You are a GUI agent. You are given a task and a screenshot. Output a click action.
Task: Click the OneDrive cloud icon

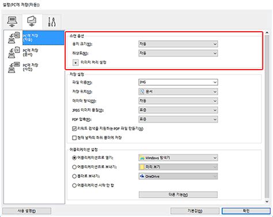click(x=142, y=176)
